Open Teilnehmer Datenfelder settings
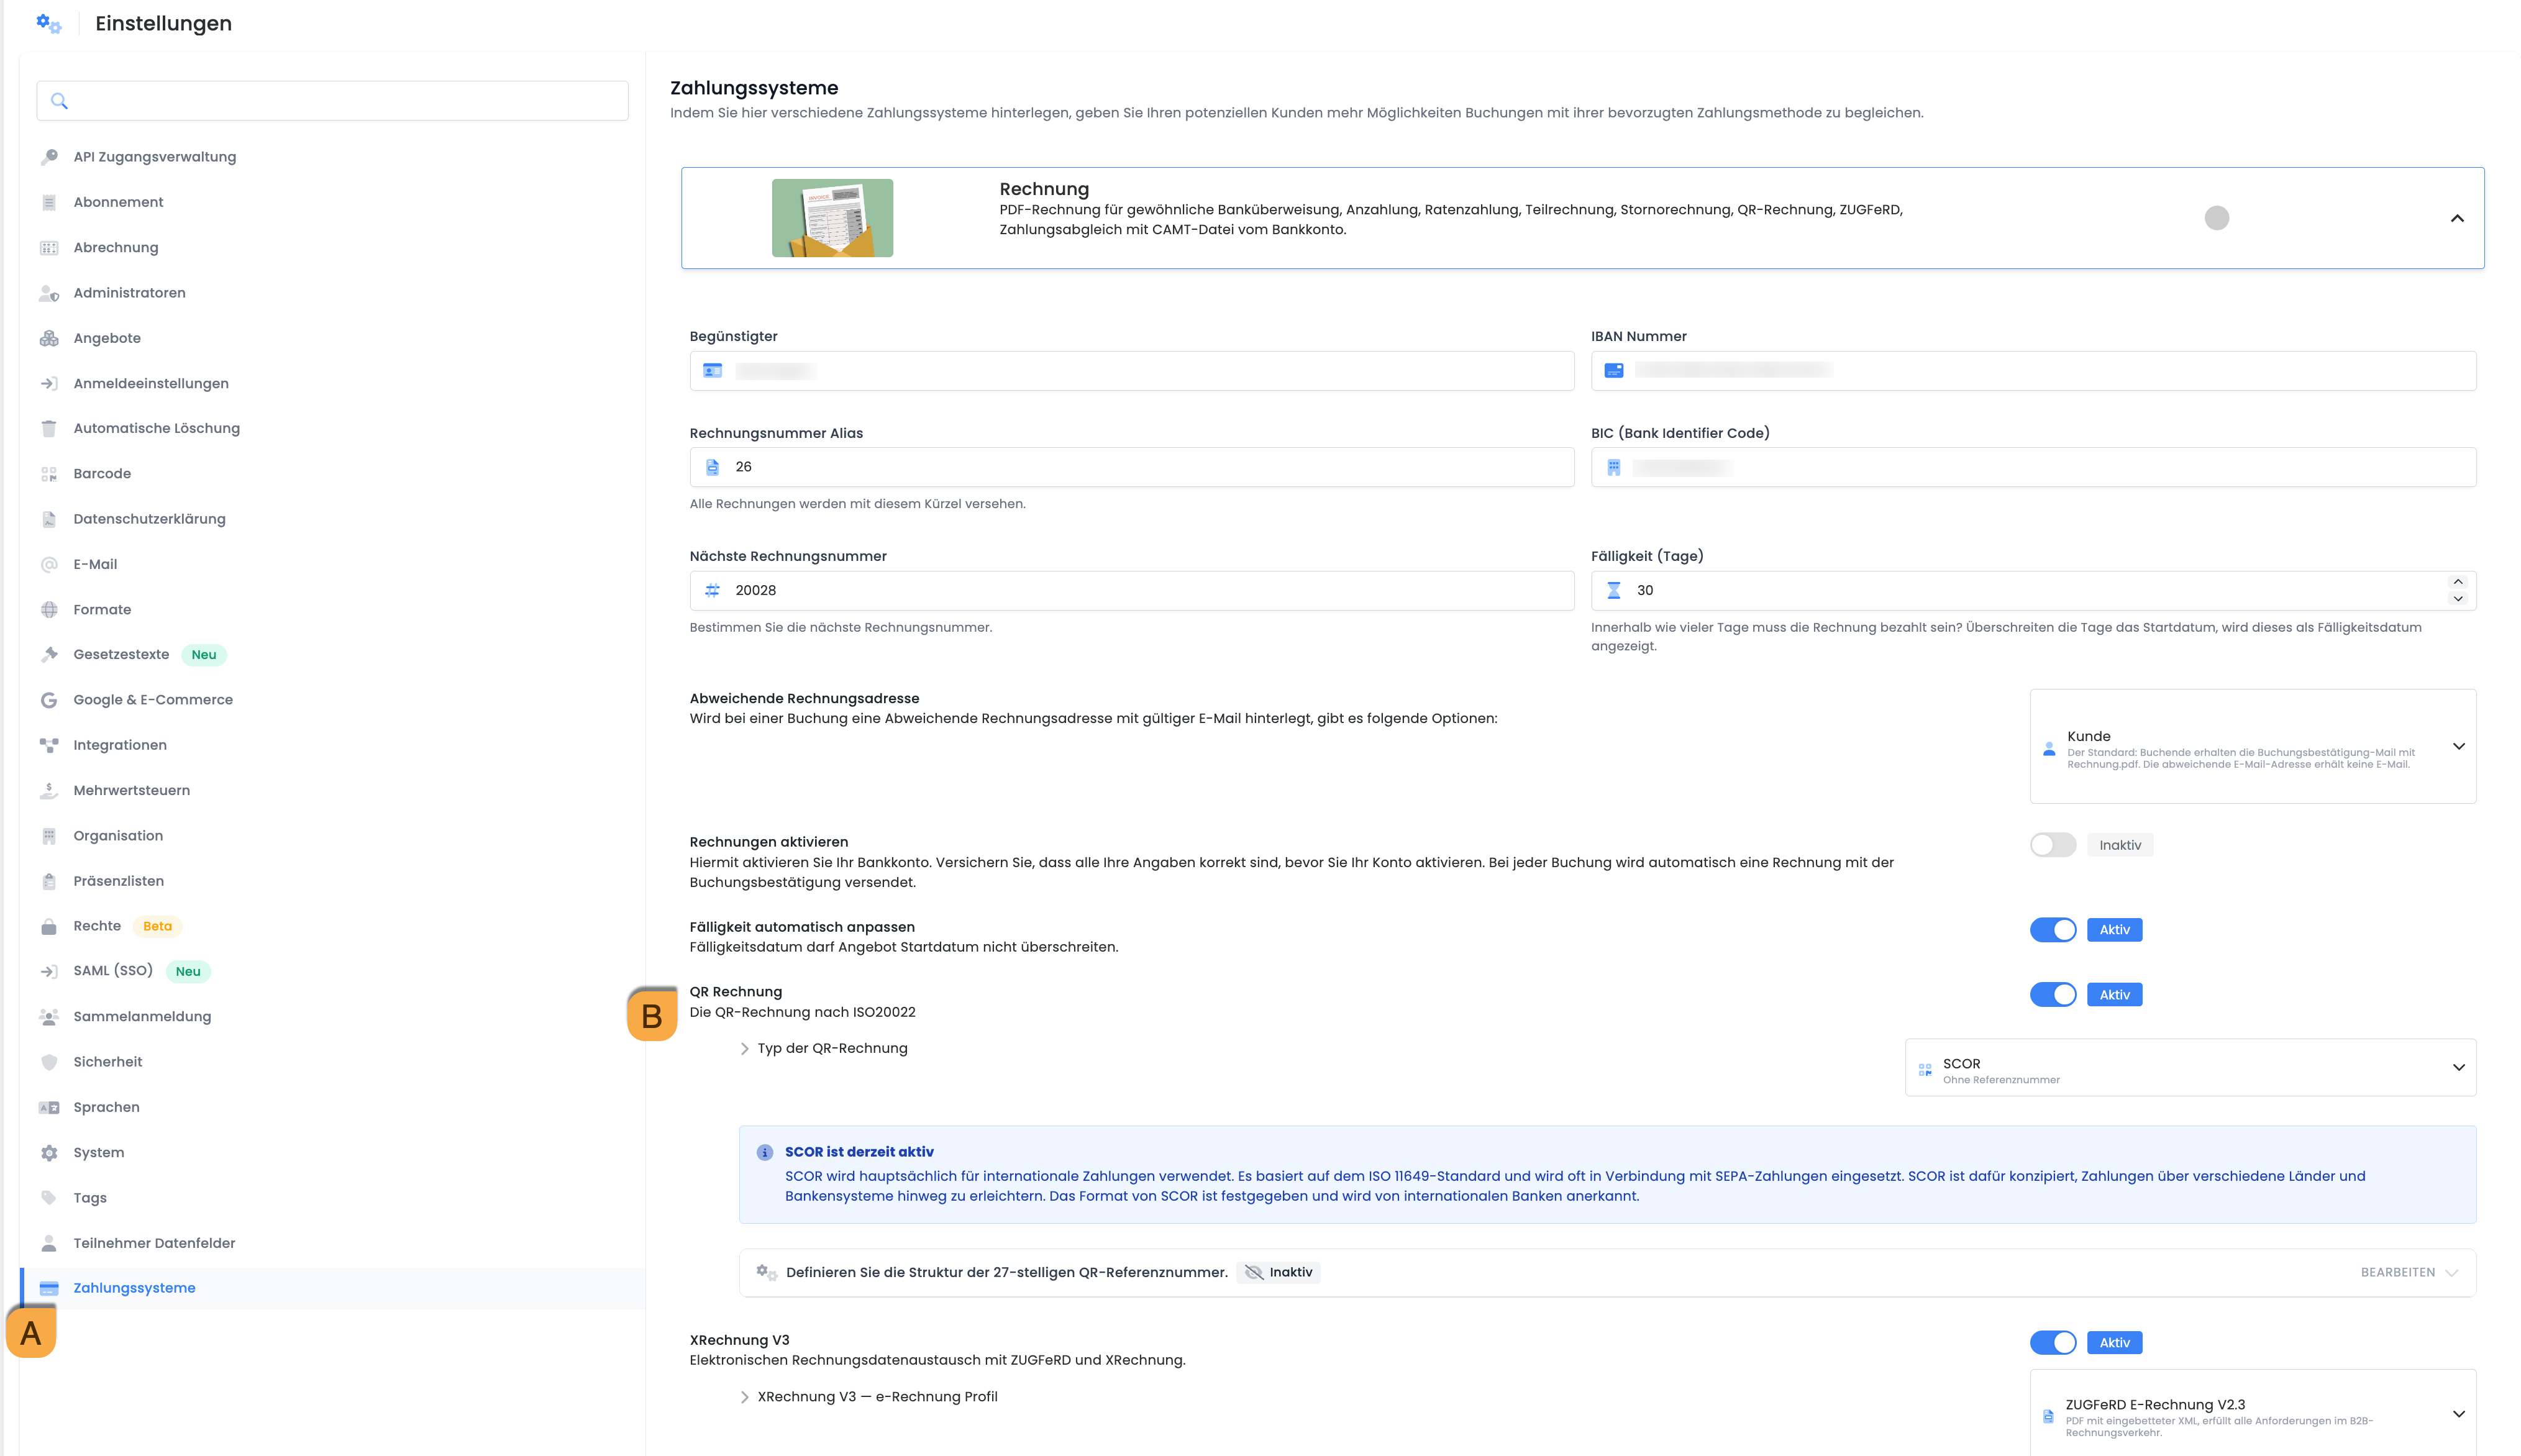Viewport: 2521px width, 1456px height. (154, 1243)
